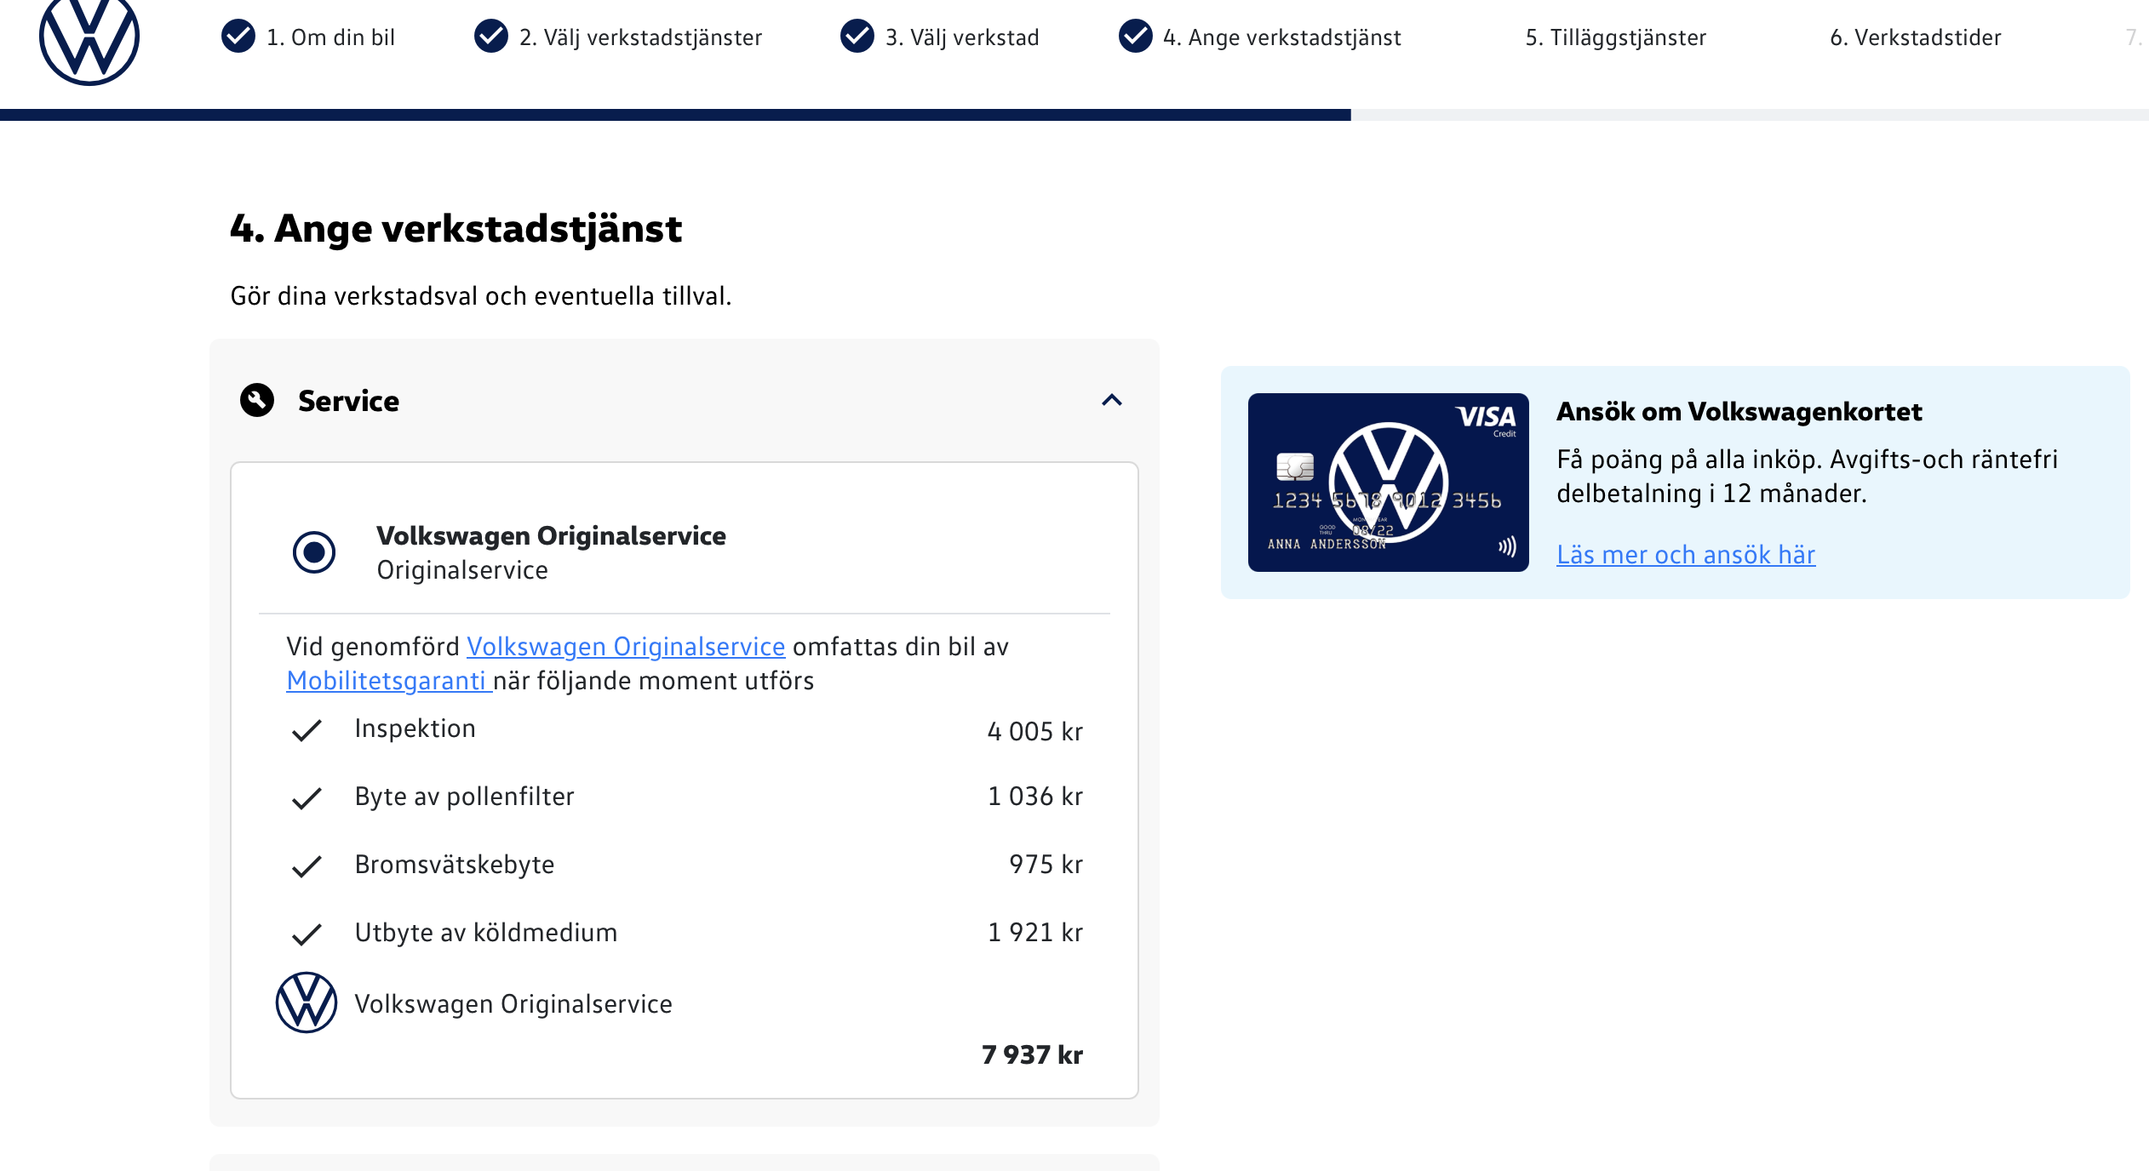Click the total price 7 937 kr
Screen dimensions: 2149x1171
(1032, 1055)
